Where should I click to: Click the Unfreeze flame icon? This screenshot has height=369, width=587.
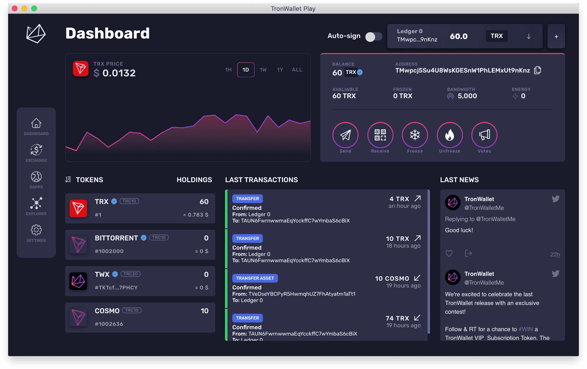click(450, 135)
